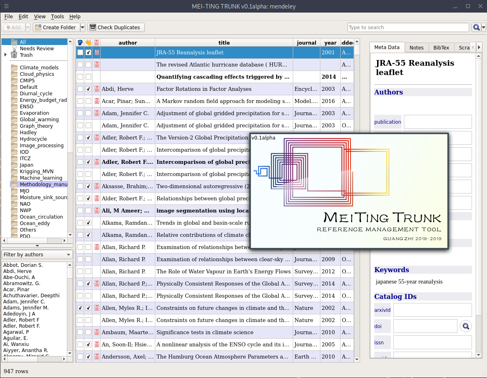
Task: Click the Add button
Action: 14,27
